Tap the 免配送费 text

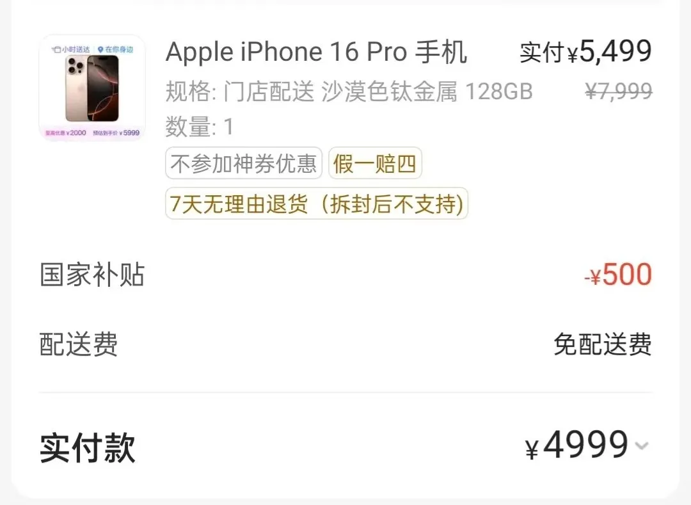[603, 344]
